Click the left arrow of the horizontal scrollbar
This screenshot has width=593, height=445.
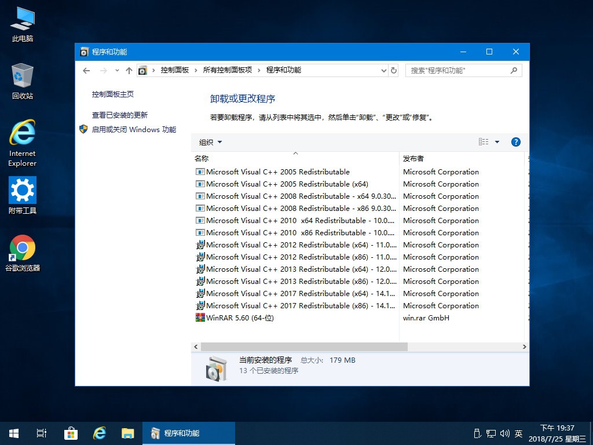(196, 346)
